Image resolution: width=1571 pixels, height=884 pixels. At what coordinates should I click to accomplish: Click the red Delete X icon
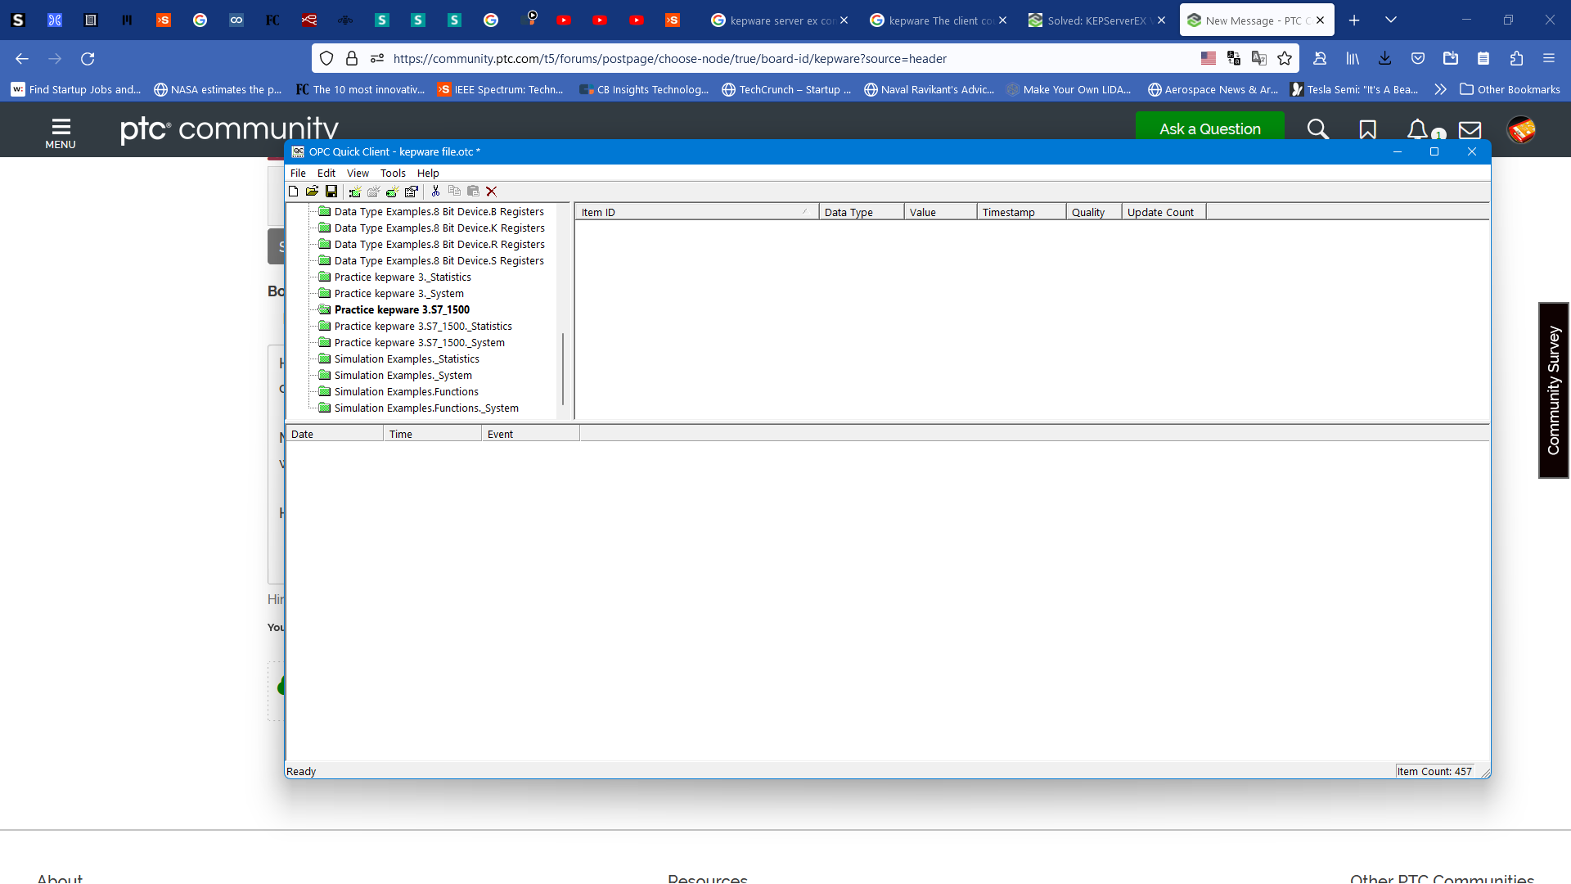coord(492,192)
